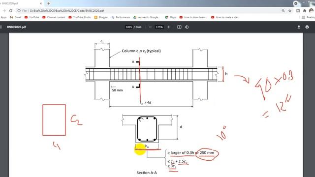This screenshot has height=177, width=315.
Task: Click the 'larger of 0.3h or 250 mm' text
Action: [x=192, y=153]
